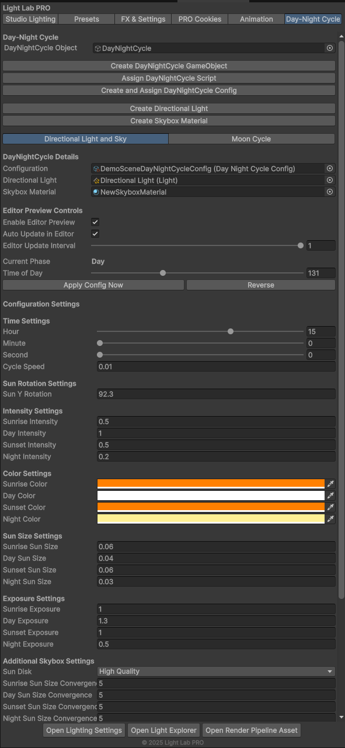Pick Night Color with the eyedropper
Viewport: 345px width, 748px height.
coord(330,519)
